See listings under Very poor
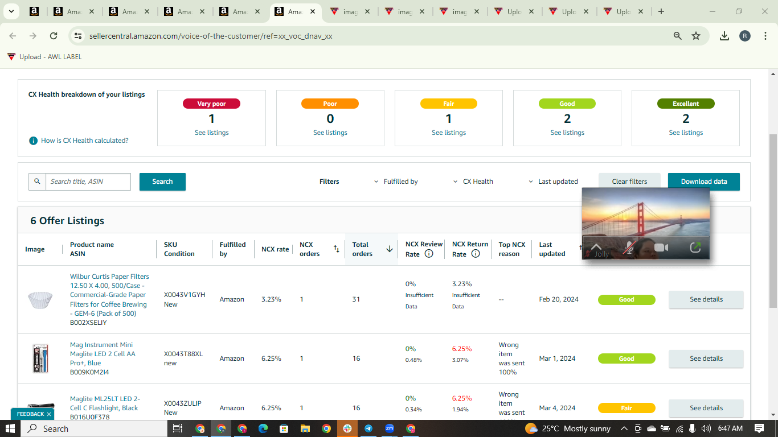Screen dimensions: 778x437 click(211, 133)
